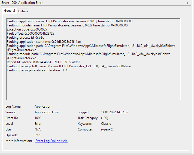Click the Log Name: label

pyautogui.click(x=13, y=107)
